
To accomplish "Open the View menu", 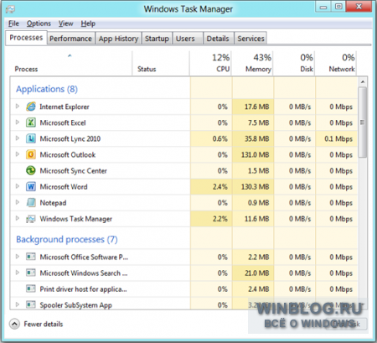I will click(x=65, y=23).
